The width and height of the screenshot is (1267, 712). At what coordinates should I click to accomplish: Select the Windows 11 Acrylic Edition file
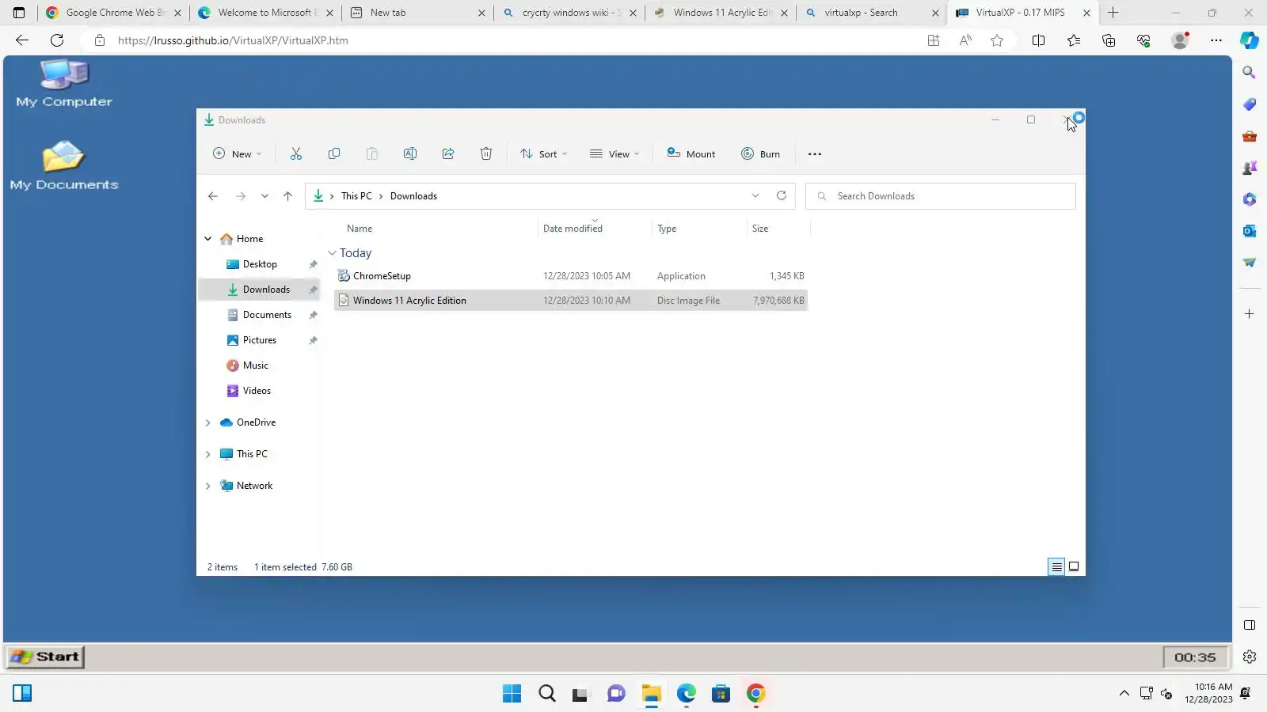coord(570,301)
